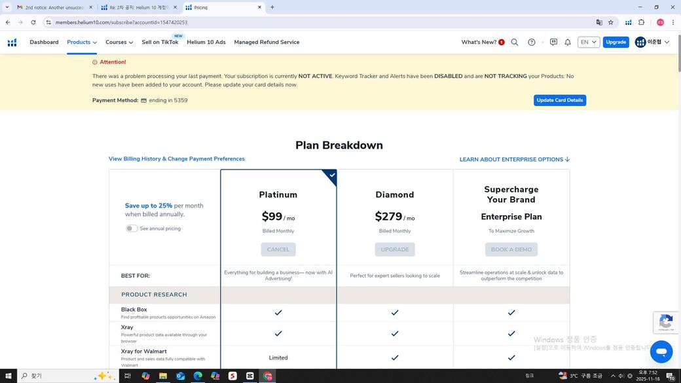The image size is (681, 383).
Task: Click the Limited value under Platinum
Action: click(278, 358)
